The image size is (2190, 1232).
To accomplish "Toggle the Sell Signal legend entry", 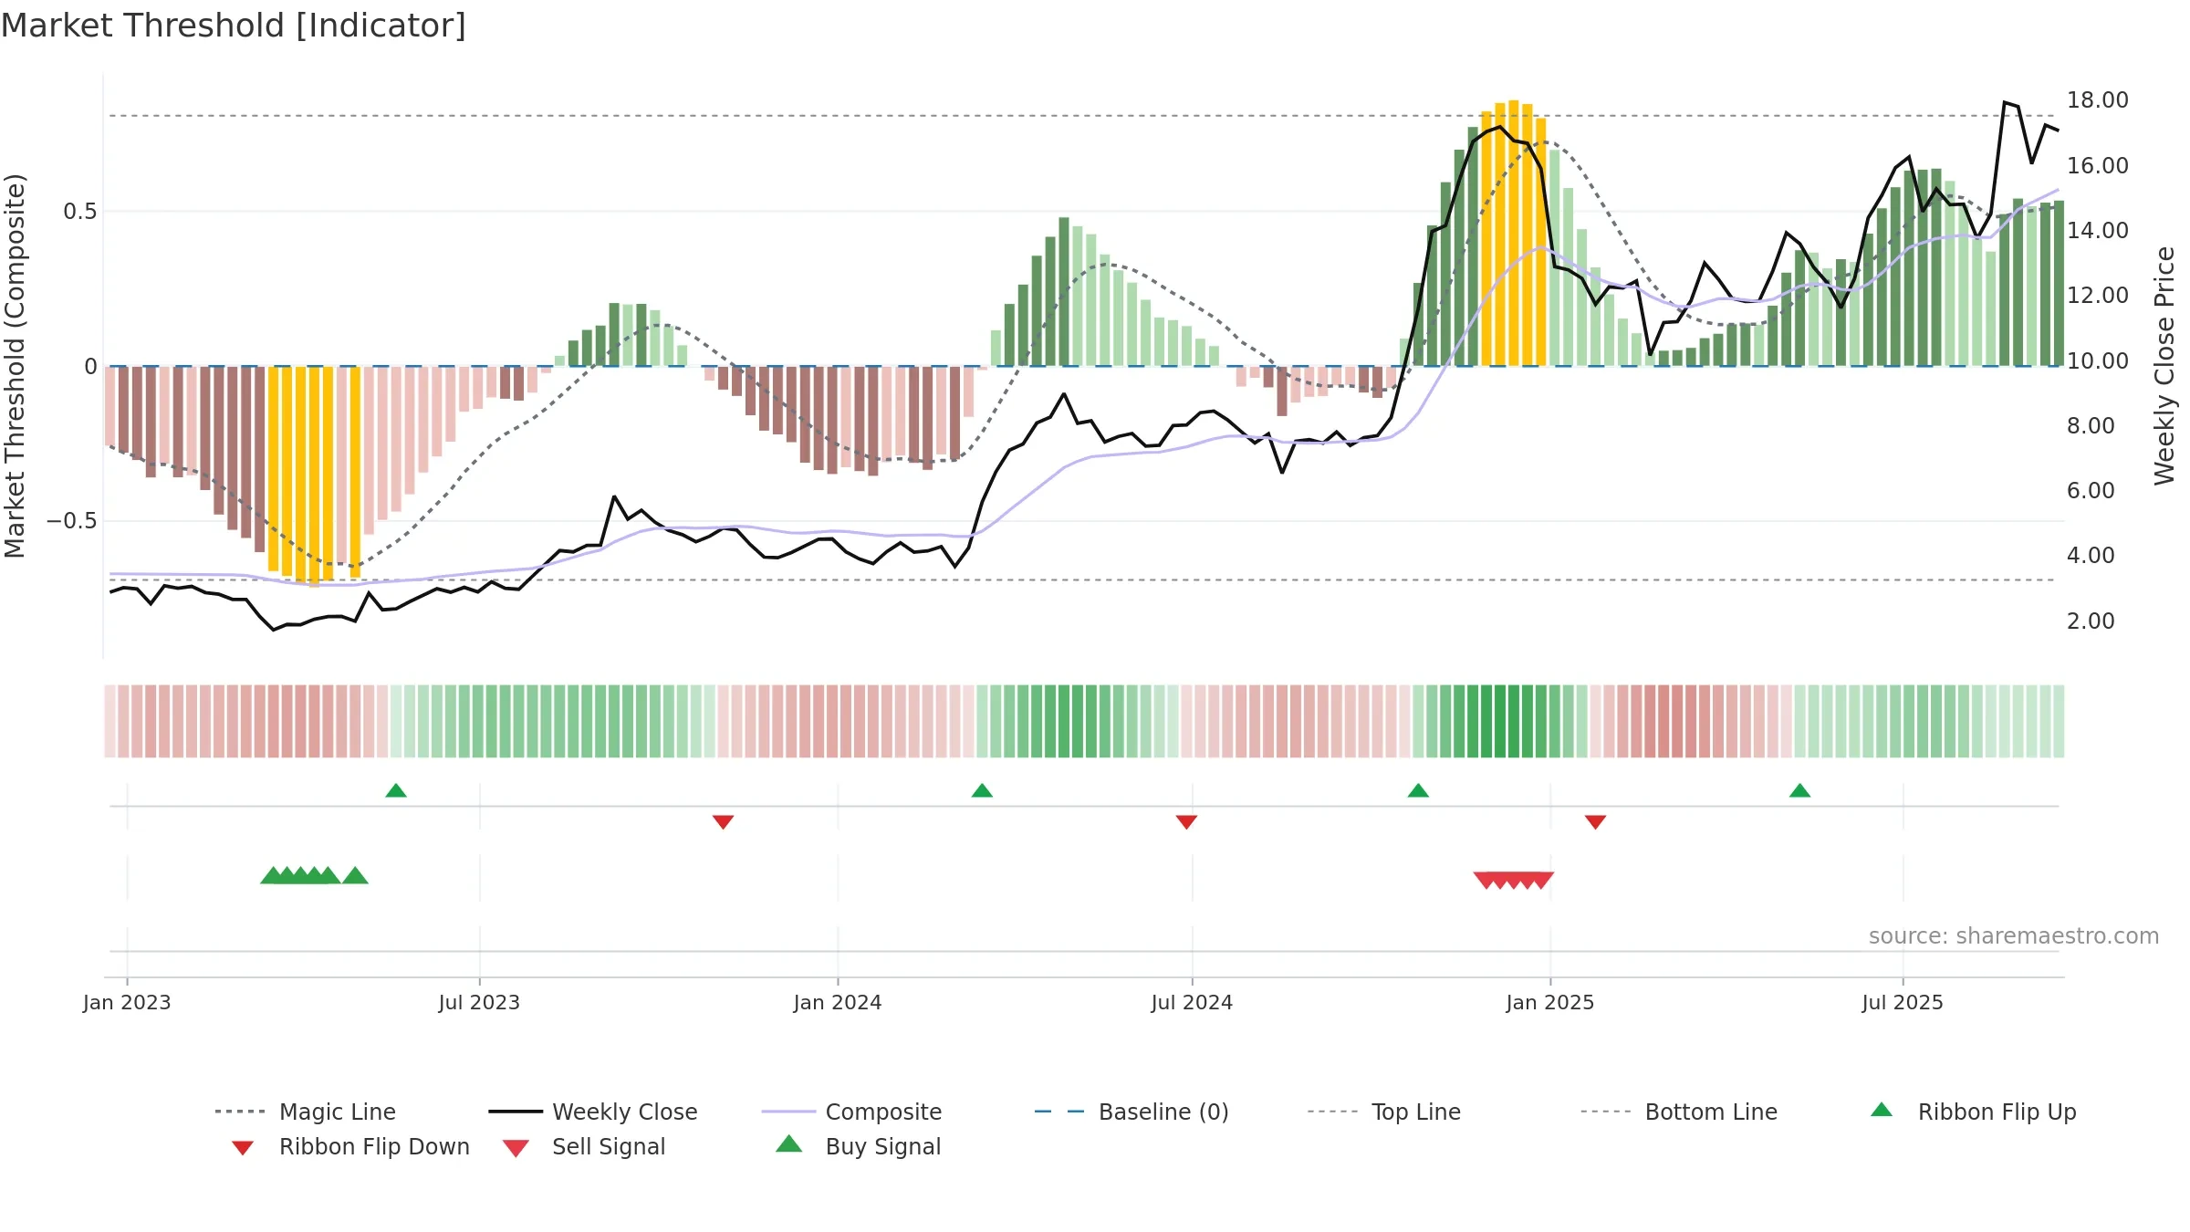I will pyautogui.click(x=584, y=1146).
